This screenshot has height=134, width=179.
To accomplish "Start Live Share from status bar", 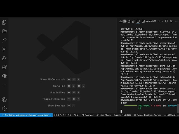I will 104,115.
